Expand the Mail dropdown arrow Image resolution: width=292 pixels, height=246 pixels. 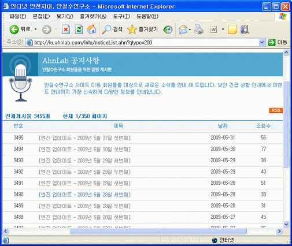tap(190, 29)
